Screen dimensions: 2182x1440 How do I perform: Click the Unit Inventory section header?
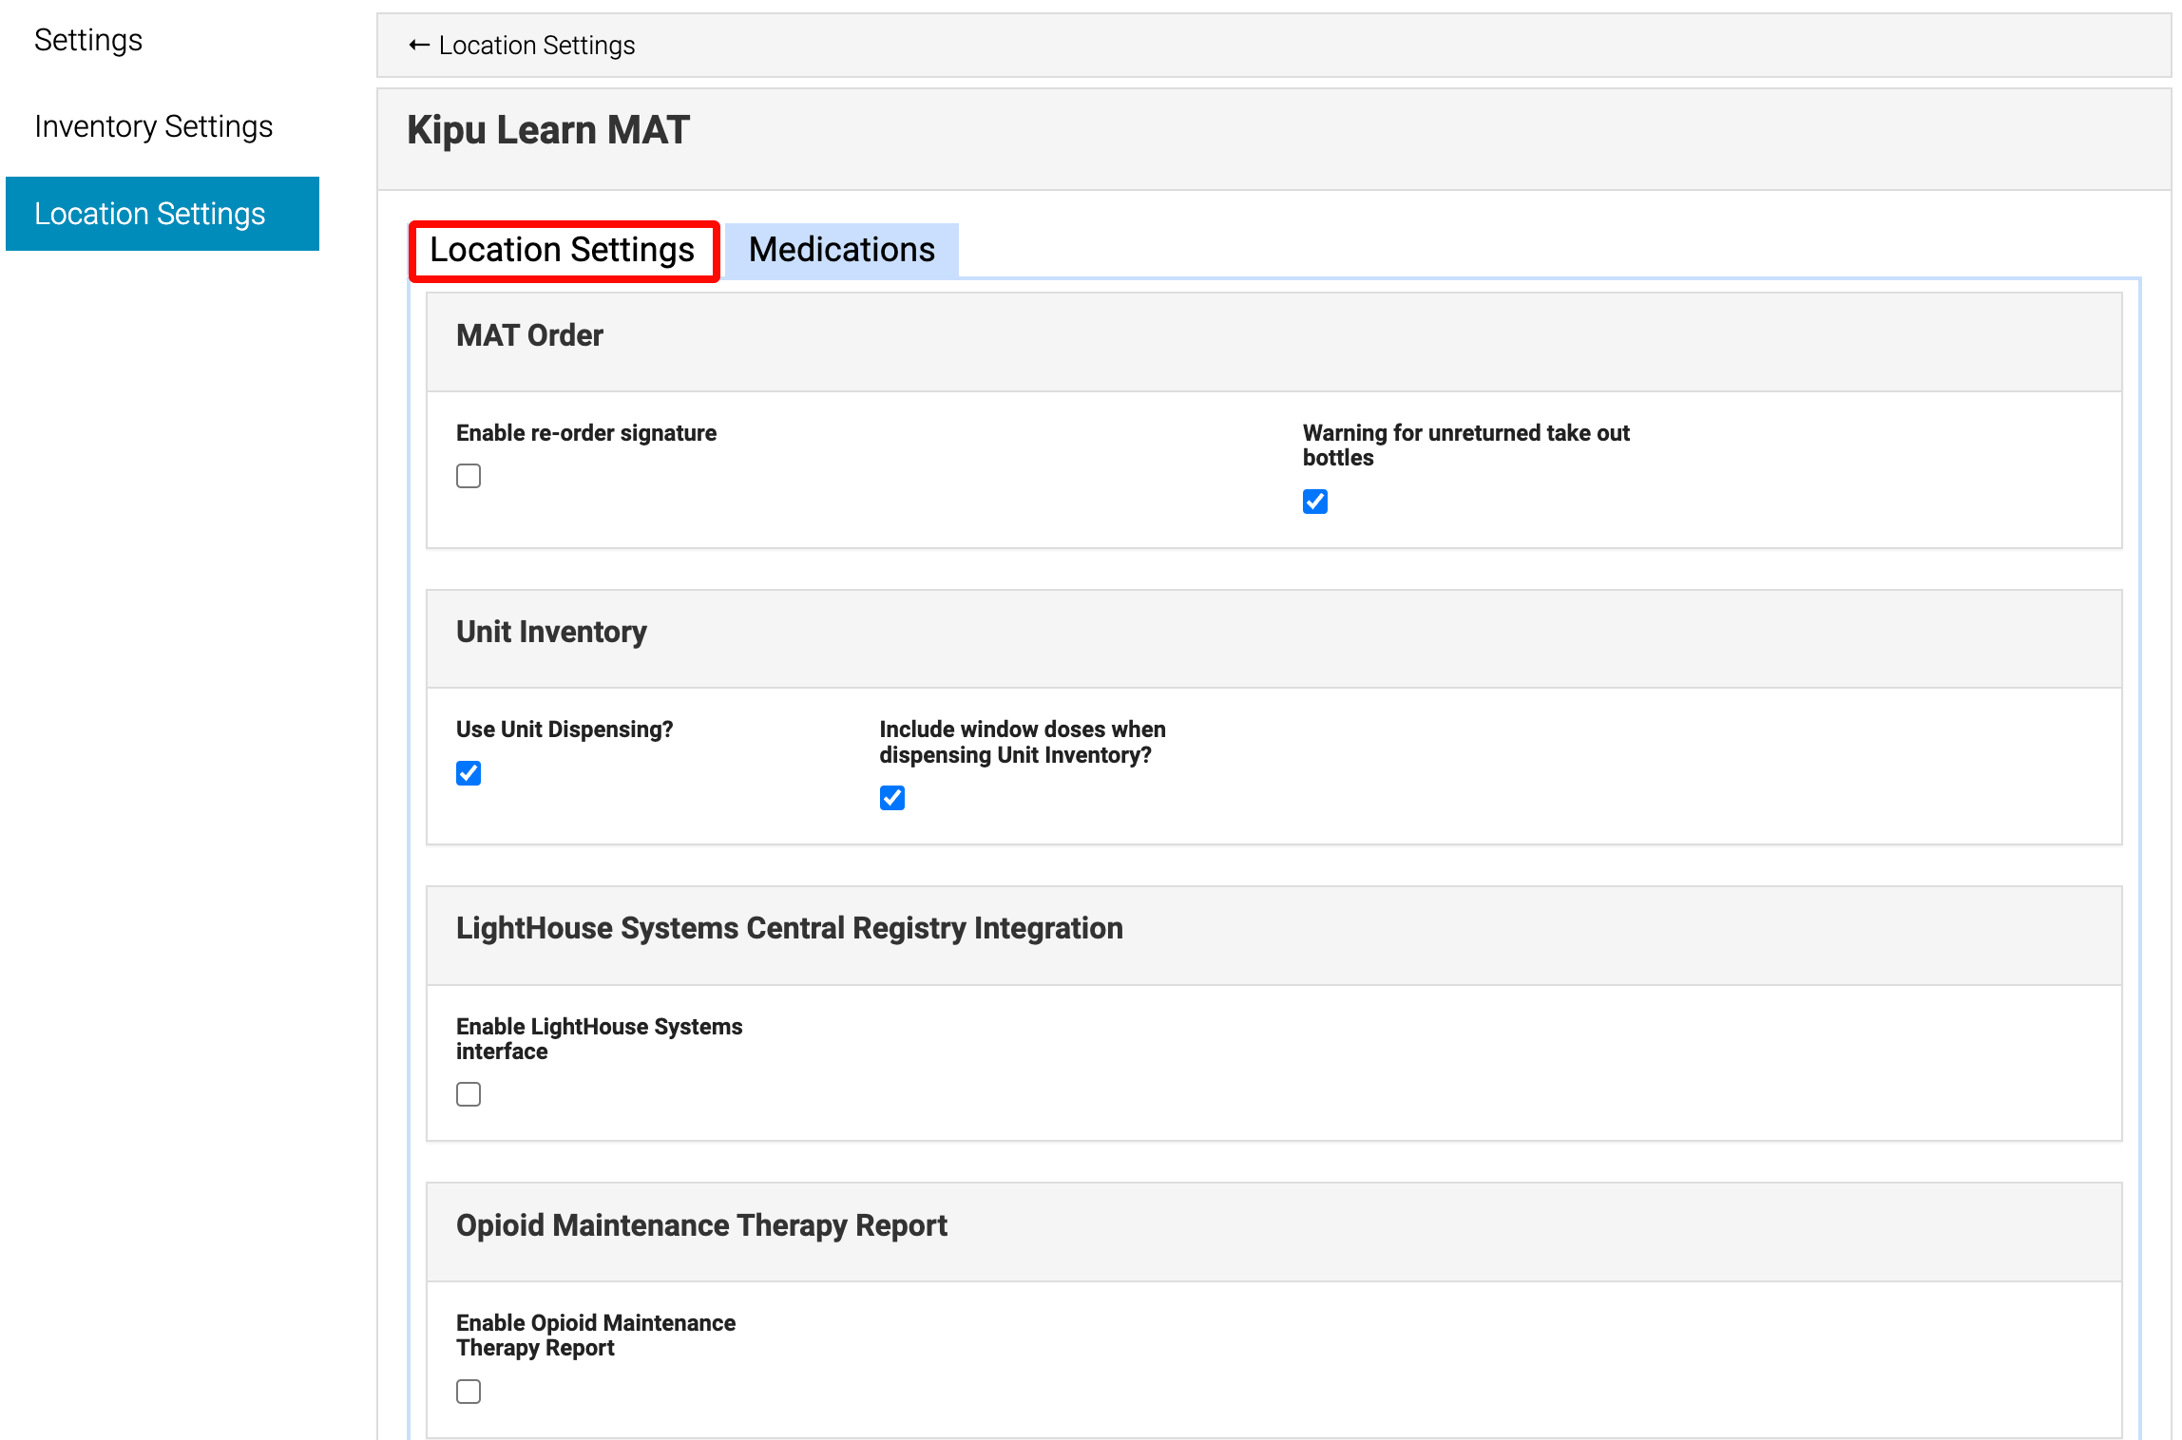pos(551,632)
